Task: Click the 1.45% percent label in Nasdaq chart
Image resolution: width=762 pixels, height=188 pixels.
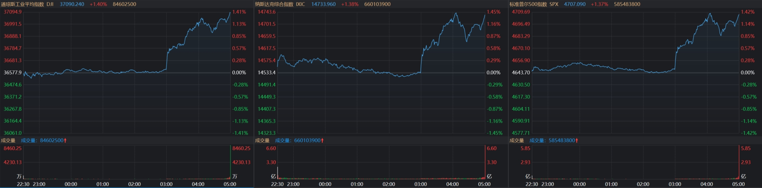Action: tap(494, 12)
